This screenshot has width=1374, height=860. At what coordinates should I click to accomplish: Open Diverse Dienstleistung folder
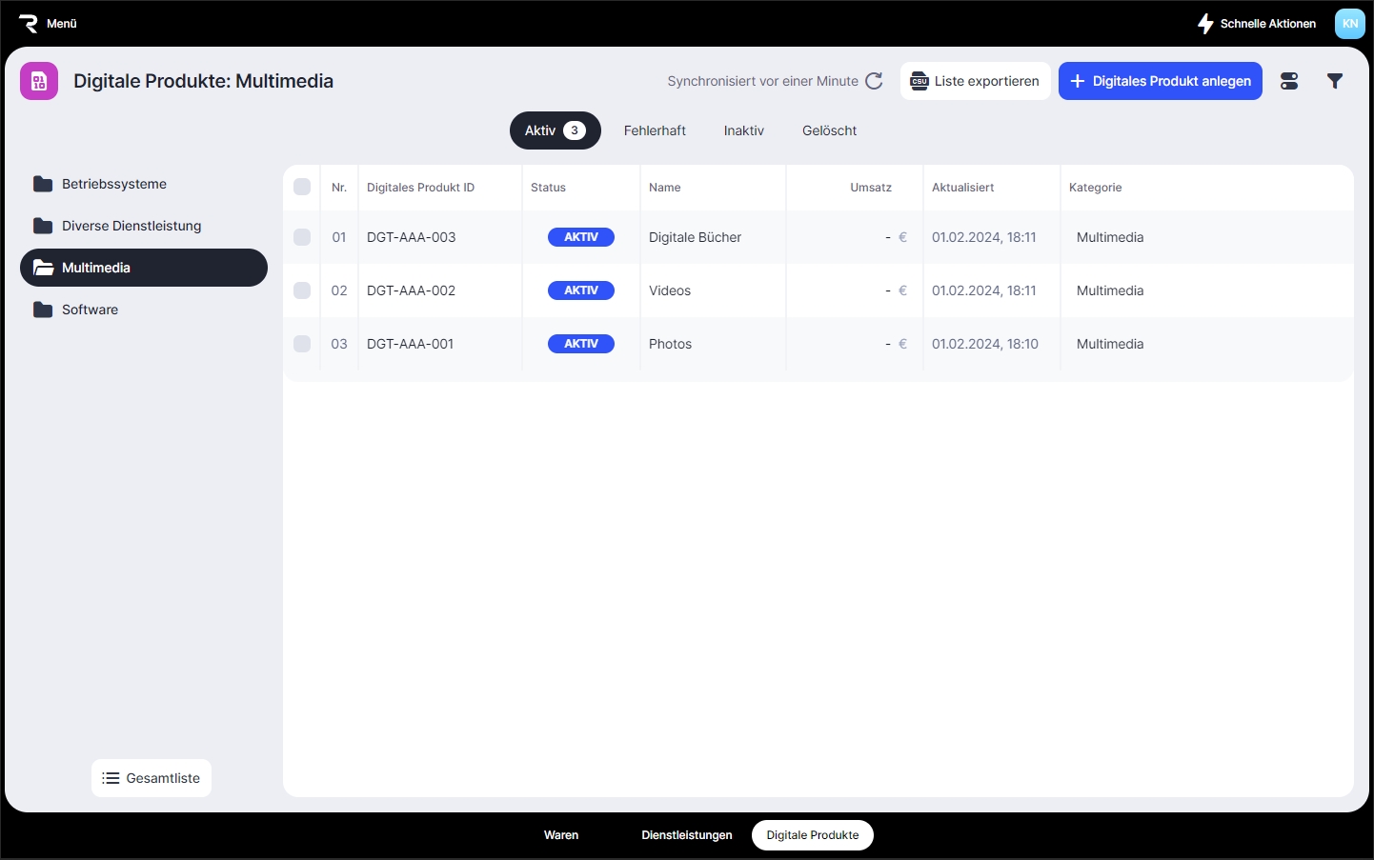tap(131, 226)
